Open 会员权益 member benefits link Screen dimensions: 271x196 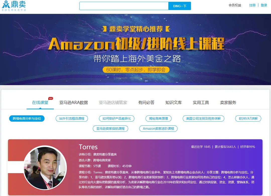tap(235, 5)
